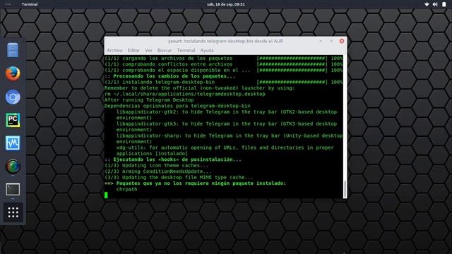Click '(1/1) cargando los archivos' line

[168, 59]
